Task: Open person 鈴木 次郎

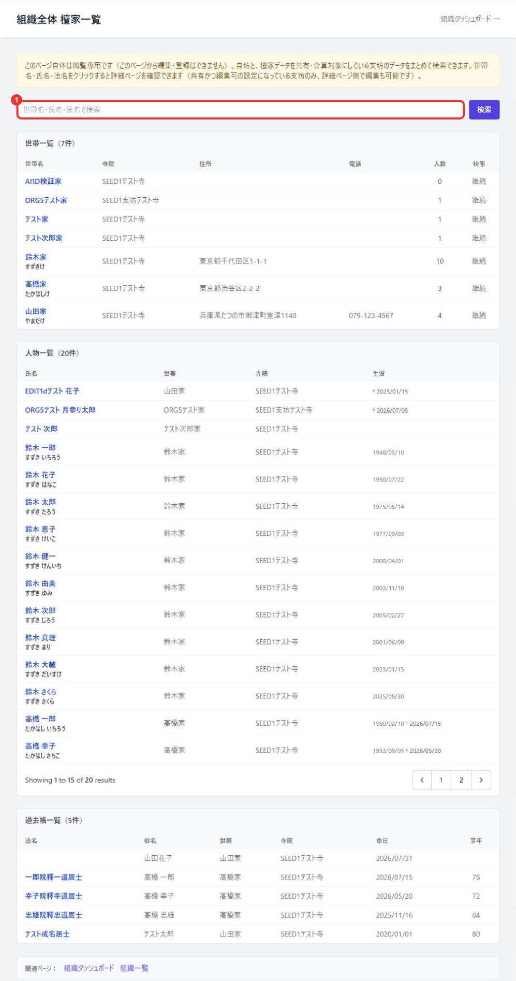Action: tap(40, 610)
